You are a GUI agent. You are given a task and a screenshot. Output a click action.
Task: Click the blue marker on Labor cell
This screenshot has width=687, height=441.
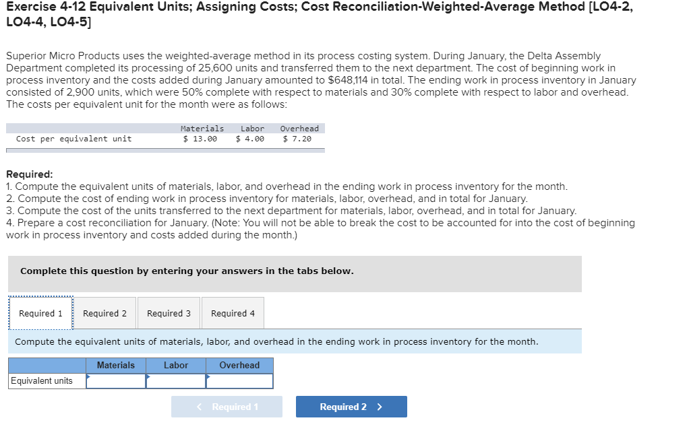click(x=148, y=377)
